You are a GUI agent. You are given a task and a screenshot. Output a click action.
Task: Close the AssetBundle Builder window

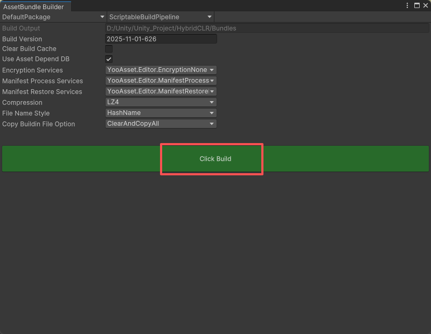426,5
